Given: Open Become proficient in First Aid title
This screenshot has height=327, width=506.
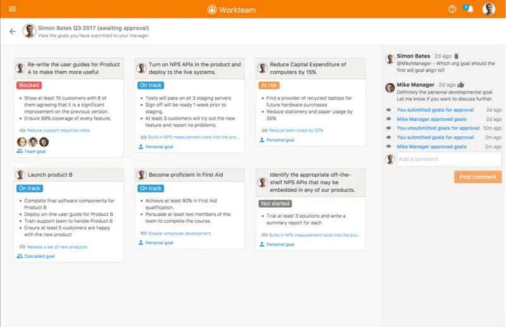Looking at the screenshot, I should [185, 175].
